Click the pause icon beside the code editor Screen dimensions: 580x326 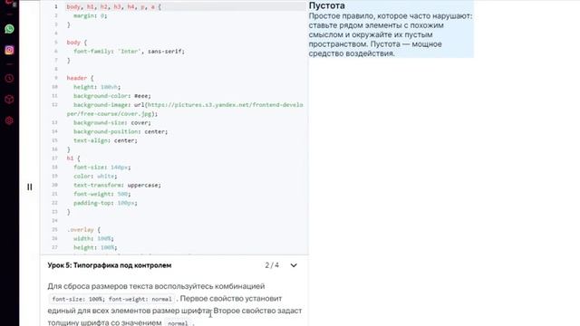tap(30, 187)
